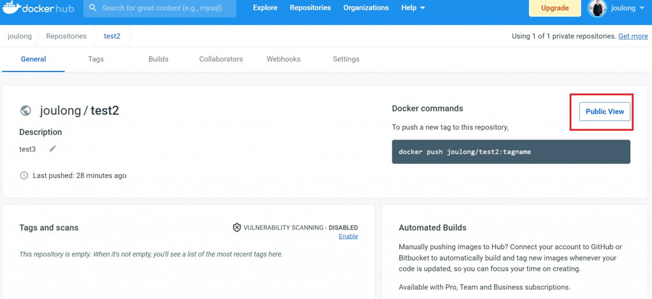Click the Description heading
Viewport: 652px width, 299px height.
pyautogui.click(x=40, y=132)
